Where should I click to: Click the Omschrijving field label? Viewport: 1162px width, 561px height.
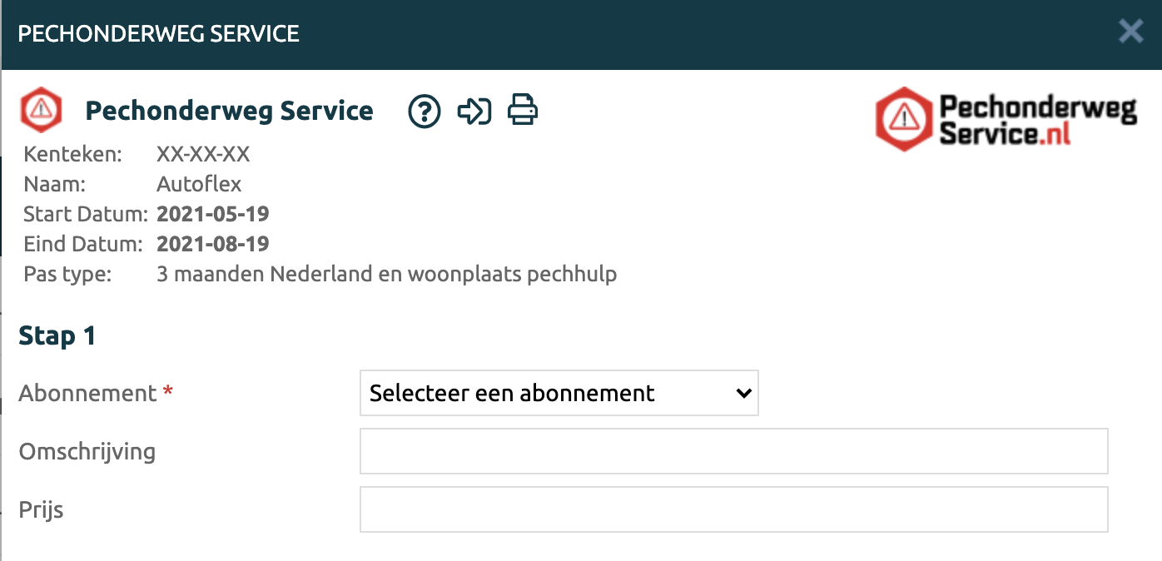pyautogui.click(x=87, y=451)
